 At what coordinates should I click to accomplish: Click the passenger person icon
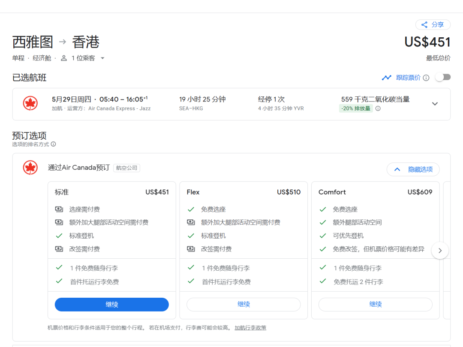point(64,58)
